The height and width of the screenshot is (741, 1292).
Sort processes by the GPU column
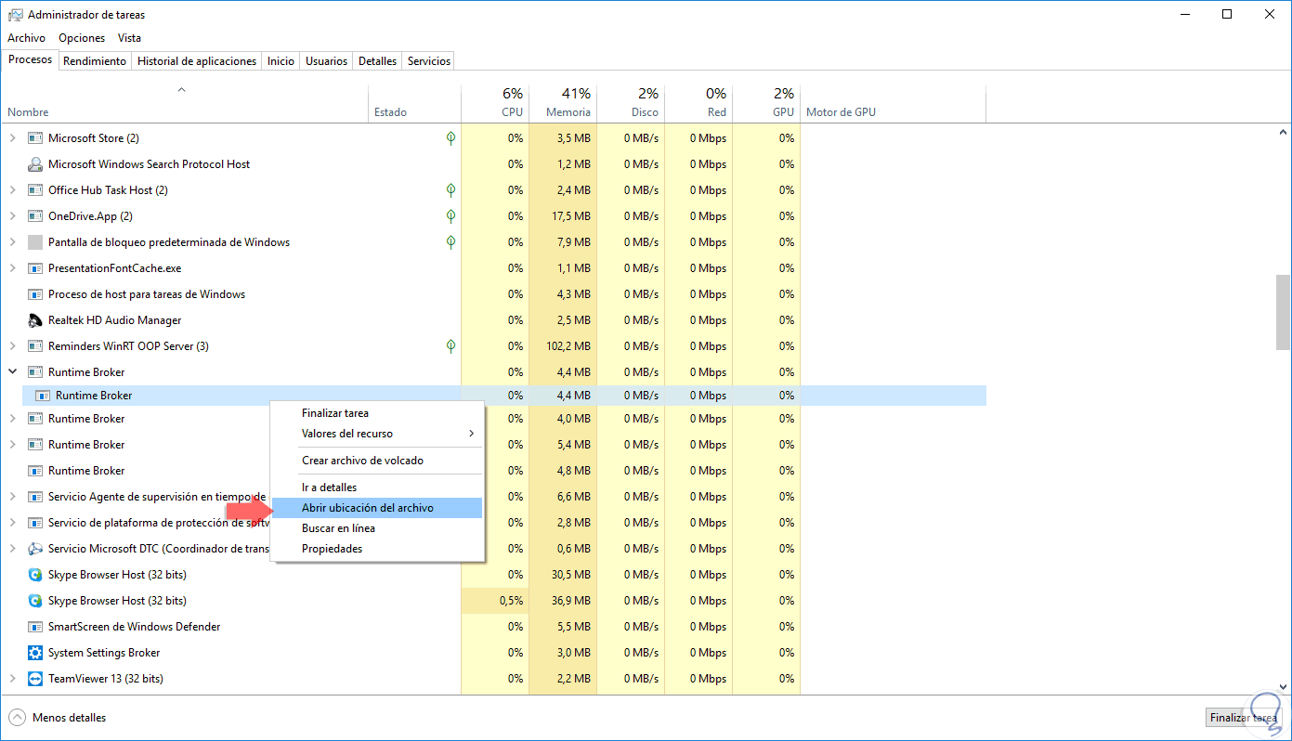766,104
